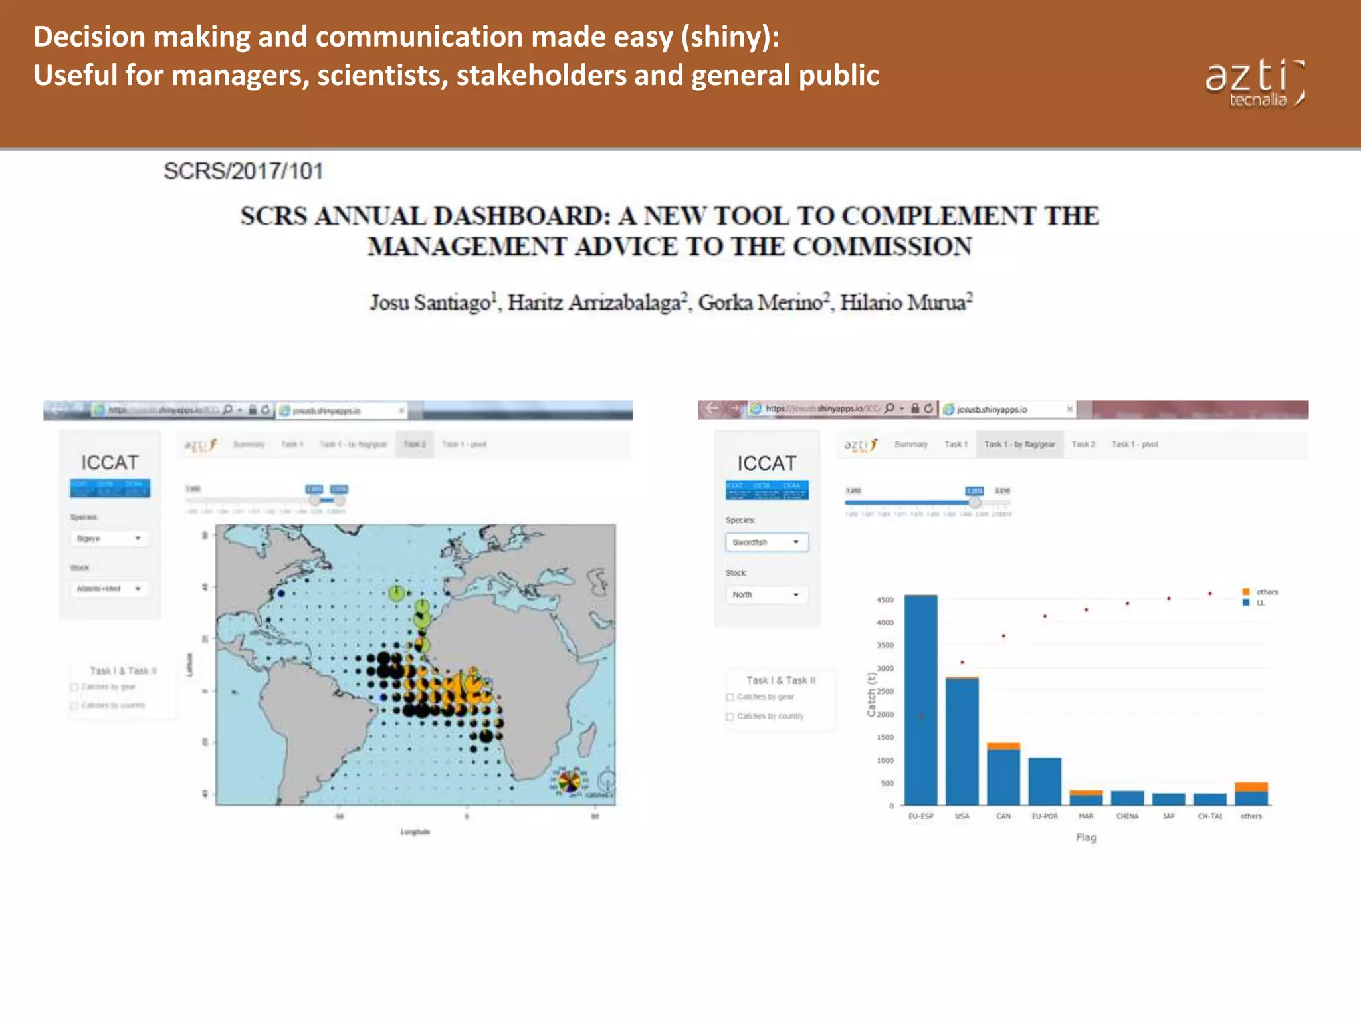This screenshot has height=1021, width=1361.
Task: Click the USA bar in the chart
Action: (x=962, y=741)
